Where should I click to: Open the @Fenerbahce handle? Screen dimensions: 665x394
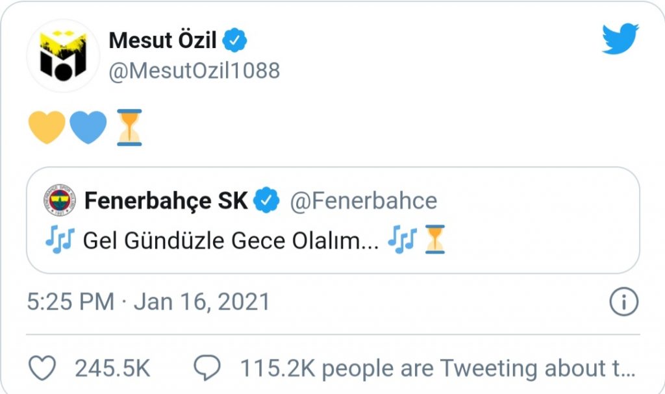click(364, 201)
